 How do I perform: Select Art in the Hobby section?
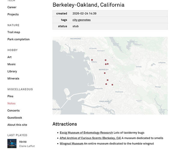pos(9,57)
